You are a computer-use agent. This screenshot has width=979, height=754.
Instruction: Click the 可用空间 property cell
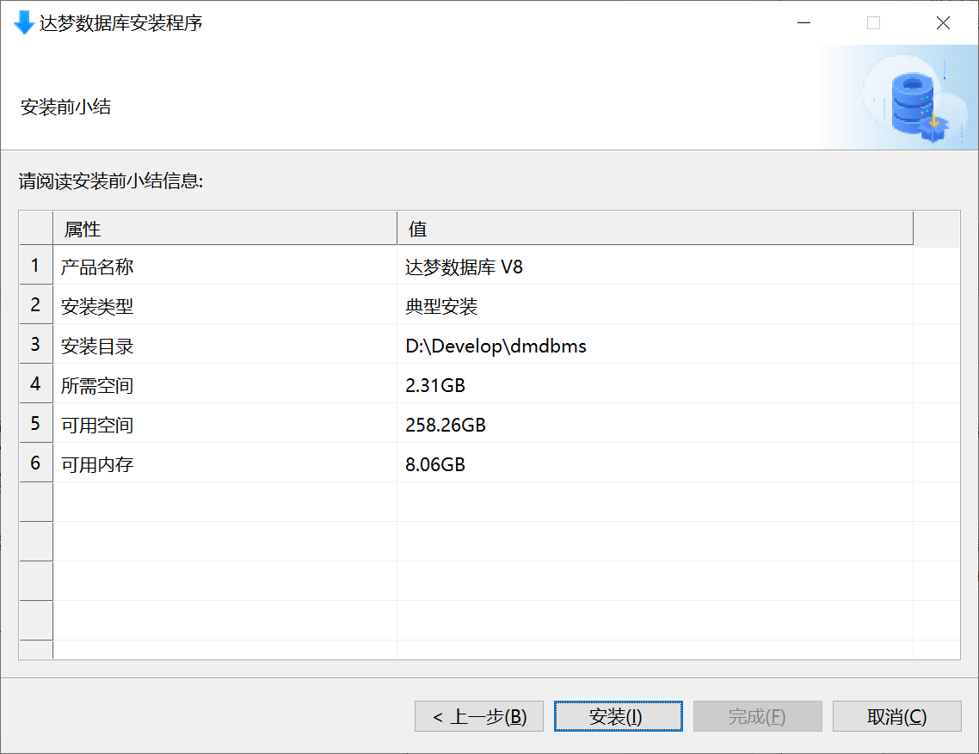[225, 424]
